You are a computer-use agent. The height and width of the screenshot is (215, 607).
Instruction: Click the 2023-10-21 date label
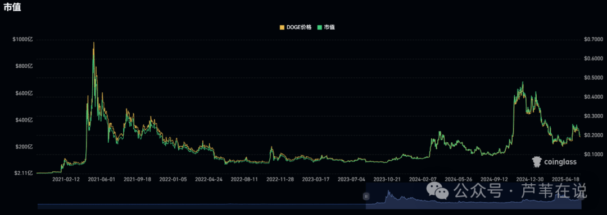tap(387, 180)
